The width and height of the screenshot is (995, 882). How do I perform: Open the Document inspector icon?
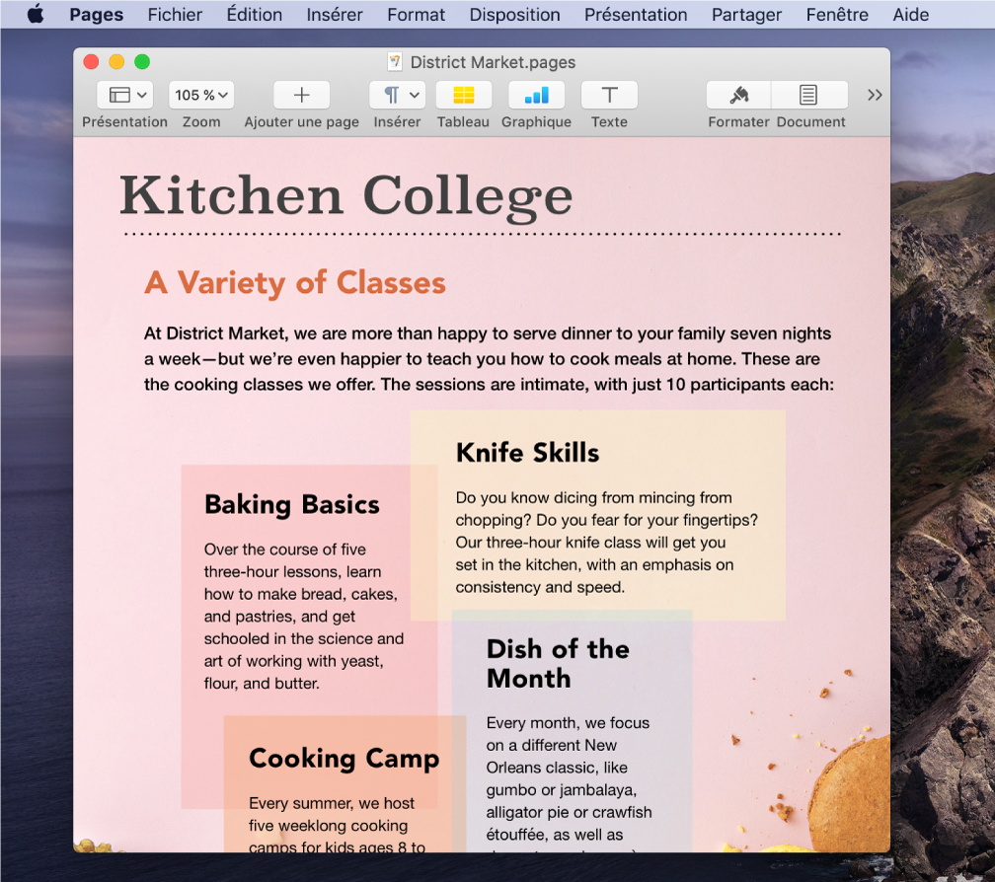[x=808, y=95]
